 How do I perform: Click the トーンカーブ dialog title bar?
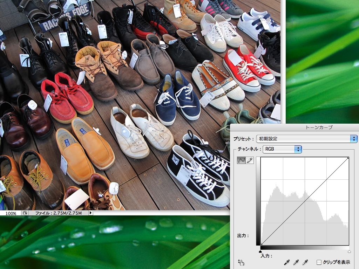pos(319,127)
